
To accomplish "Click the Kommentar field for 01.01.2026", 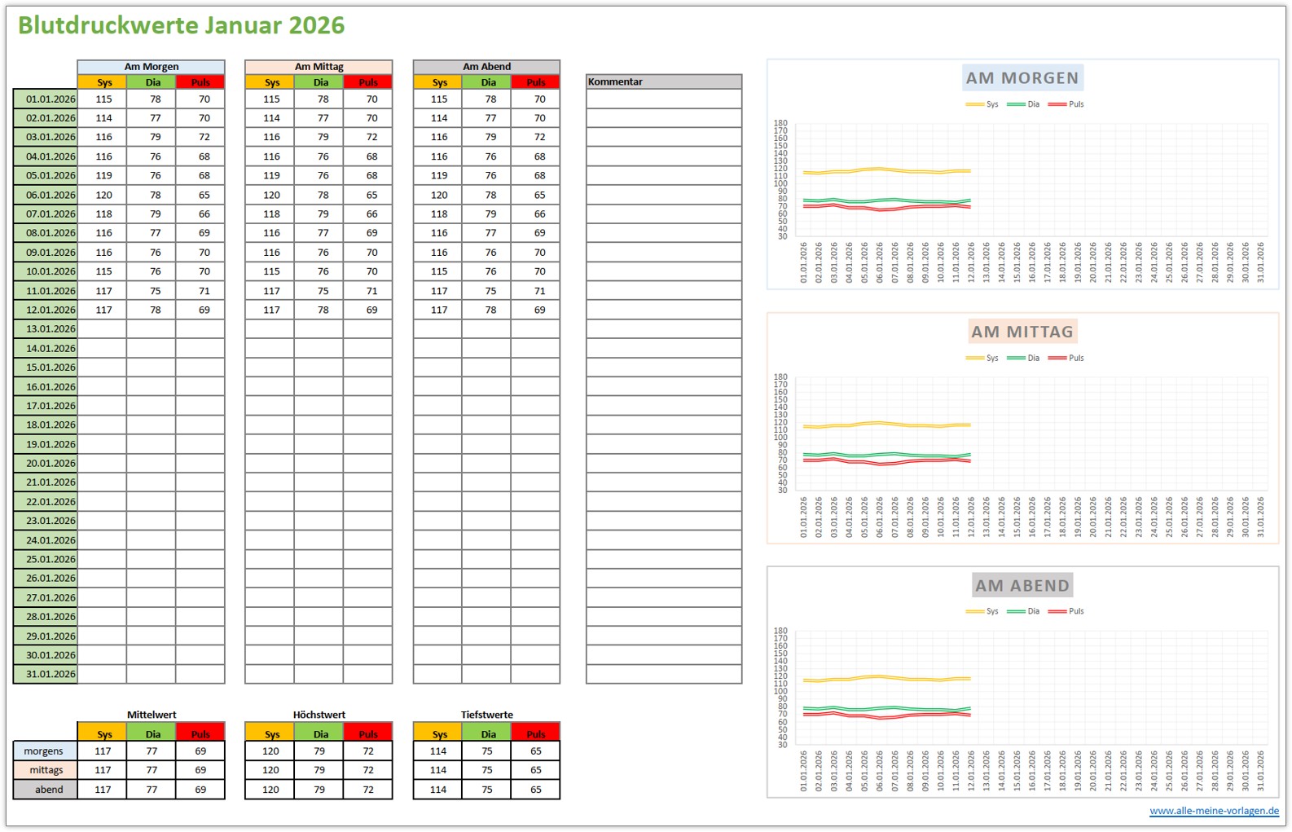I will coord(663,99).
